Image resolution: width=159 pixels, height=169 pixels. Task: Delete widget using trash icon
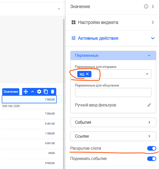point(52,92)
